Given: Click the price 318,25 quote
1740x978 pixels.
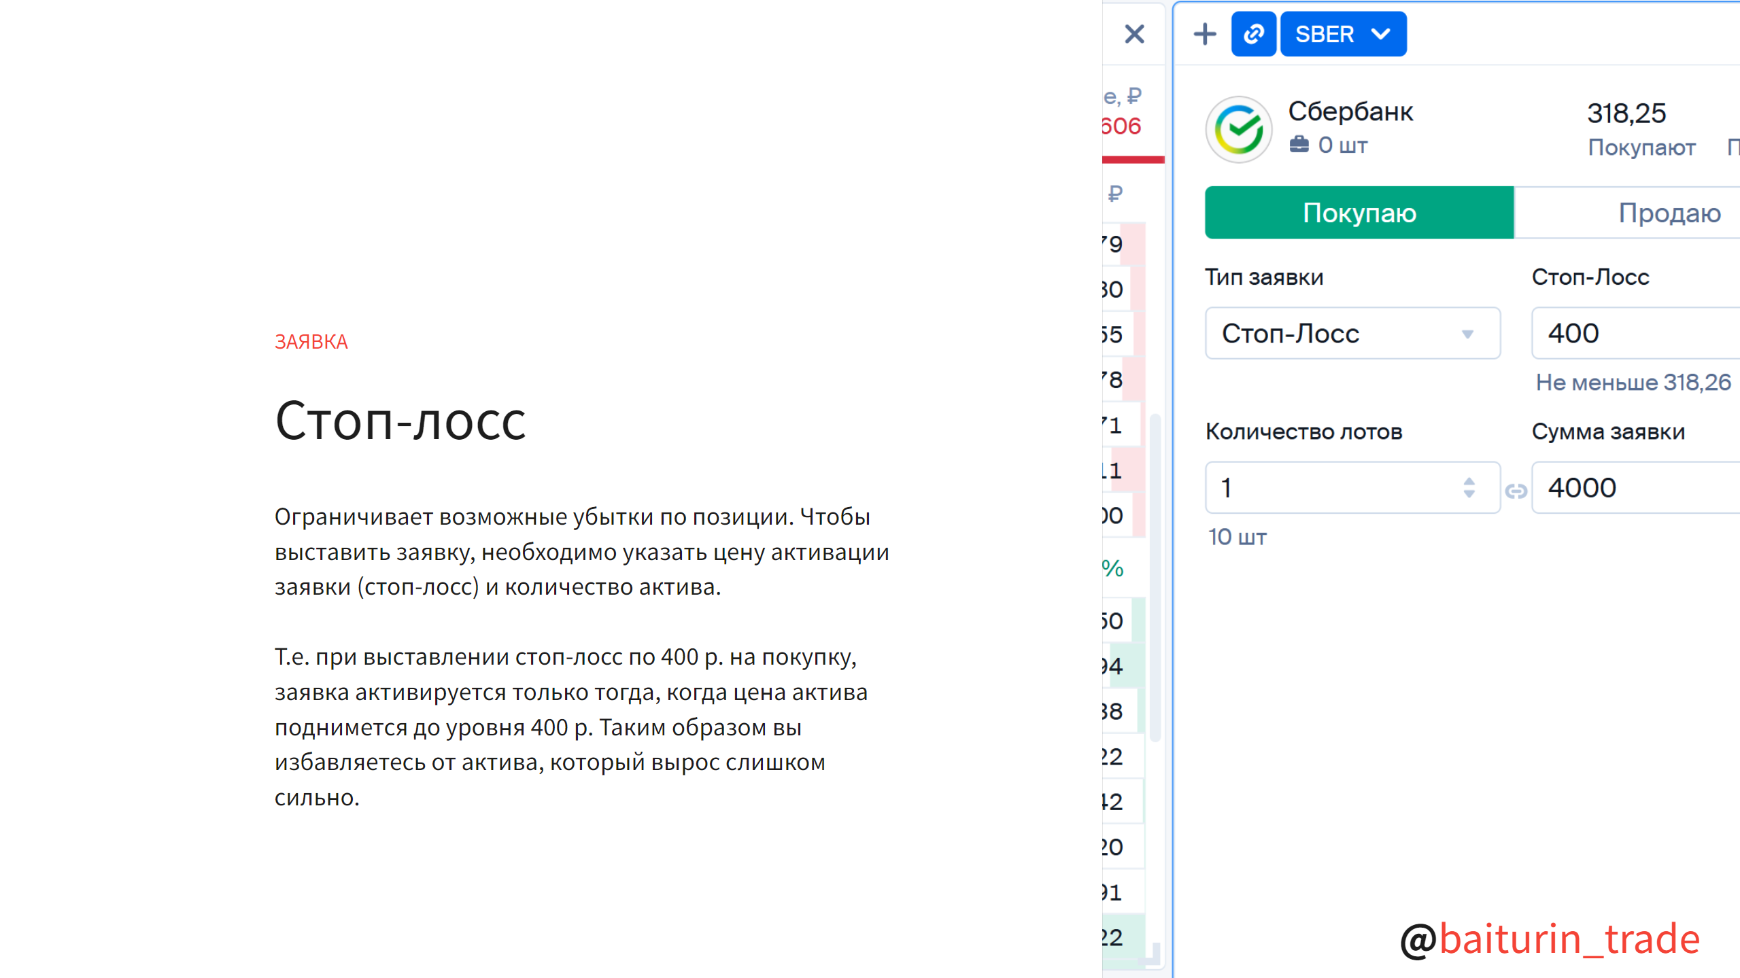Looking at the screenshot, I should click(1626, 113).
